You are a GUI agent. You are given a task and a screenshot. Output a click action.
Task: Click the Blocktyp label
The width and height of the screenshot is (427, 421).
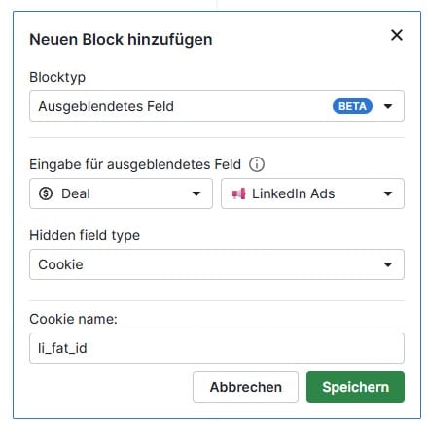pyautogui.click(x=57, y=78)
